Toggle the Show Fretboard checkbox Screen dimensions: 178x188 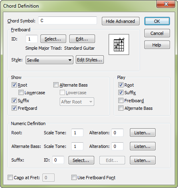(14, 108)
